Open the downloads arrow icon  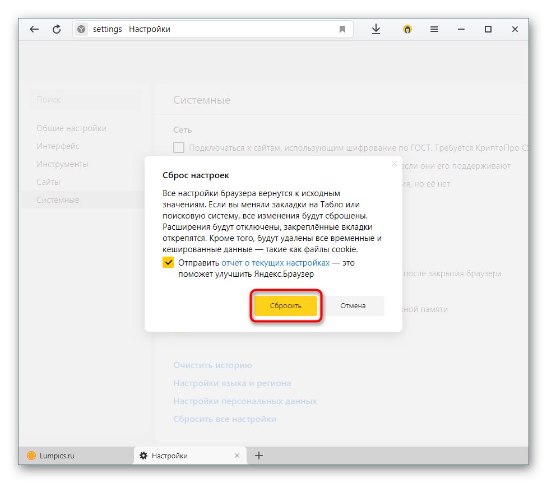[x=376, y=29]
